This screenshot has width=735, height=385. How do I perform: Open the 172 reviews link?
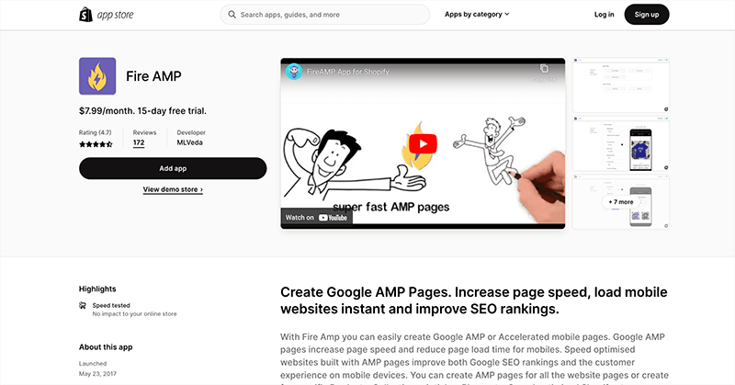coord(139,143)
